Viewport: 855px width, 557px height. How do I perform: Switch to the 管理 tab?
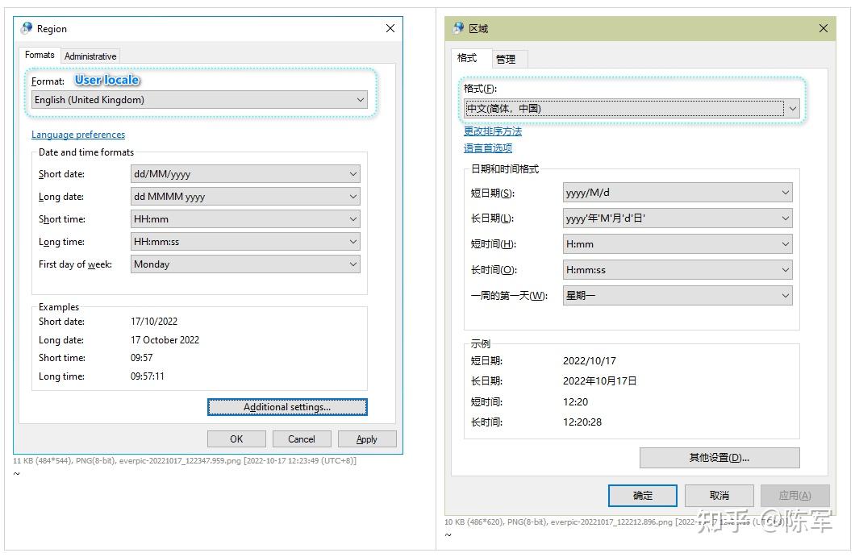[508, 58]
